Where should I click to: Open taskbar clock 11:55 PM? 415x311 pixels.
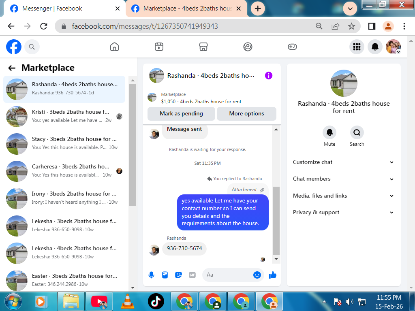pos(389,298)
